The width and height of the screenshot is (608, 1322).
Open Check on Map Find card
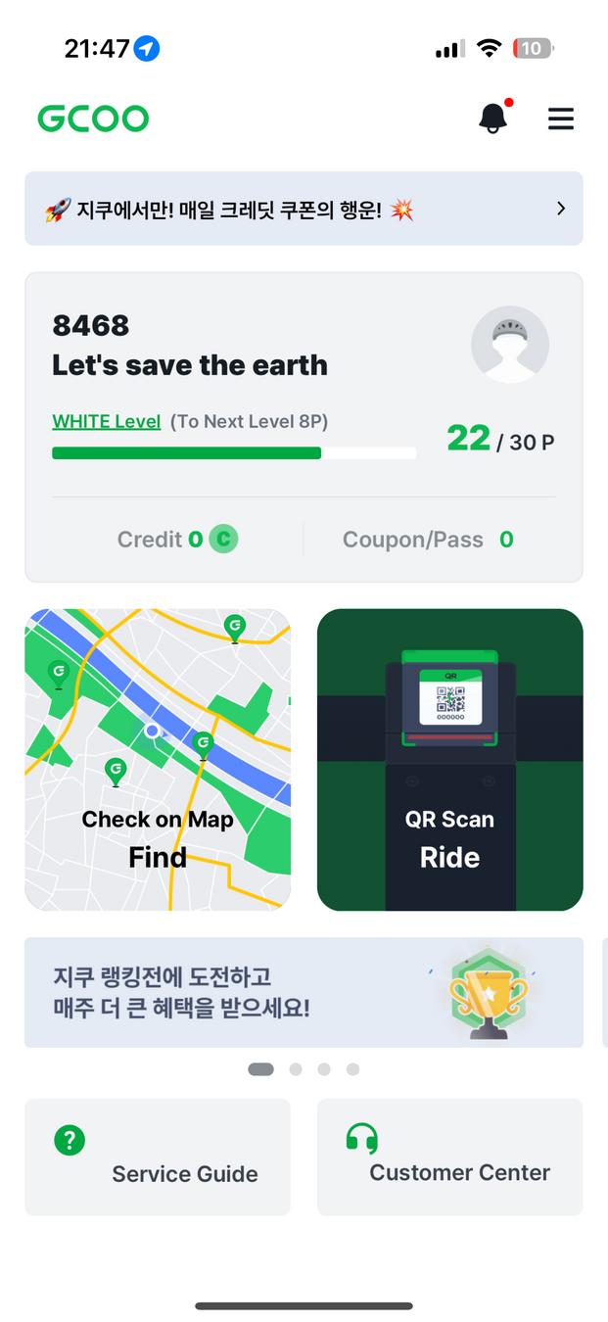click(x=158, y=760)
